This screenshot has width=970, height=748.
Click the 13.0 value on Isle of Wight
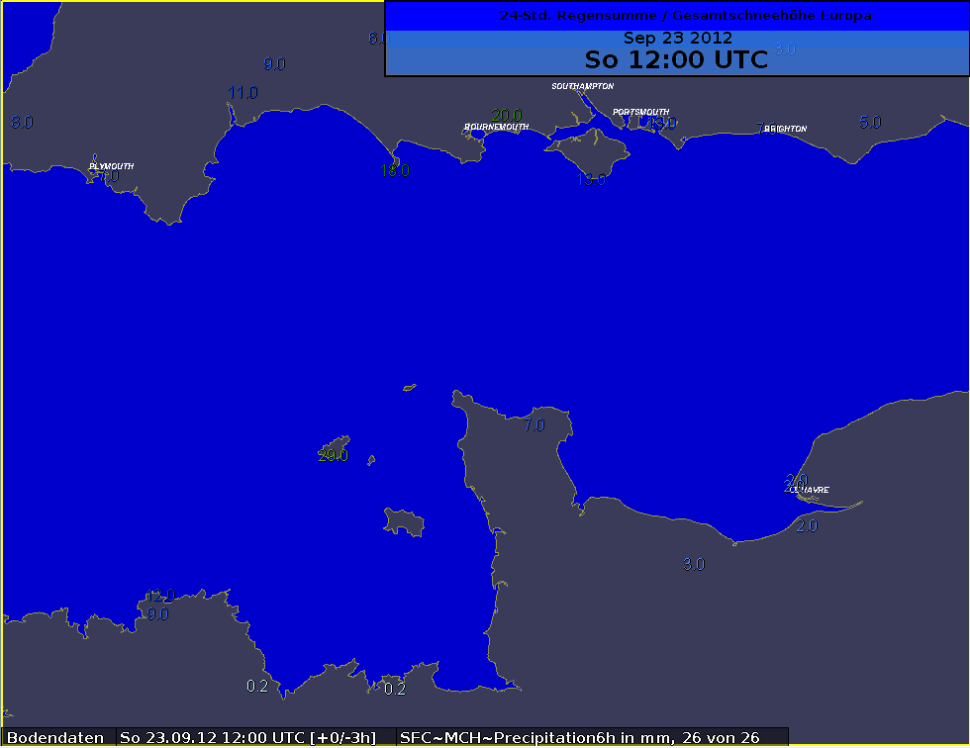point(591,179)
